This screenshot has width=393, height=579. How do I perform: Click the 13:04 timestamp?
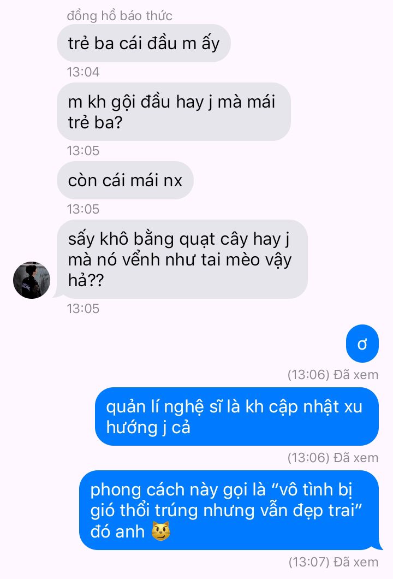click(83, 72)
